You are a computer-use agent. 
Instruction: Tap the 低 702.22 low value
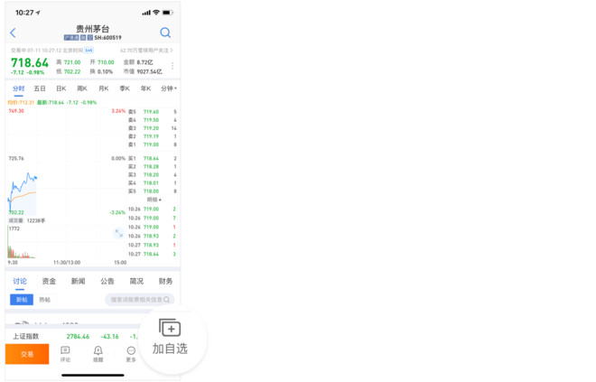(69, 71)
